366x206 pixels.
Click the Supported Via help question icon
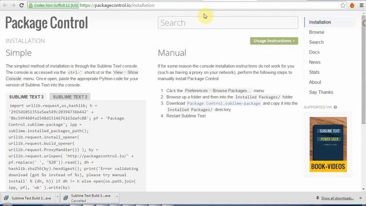click(x=335, y=107)
